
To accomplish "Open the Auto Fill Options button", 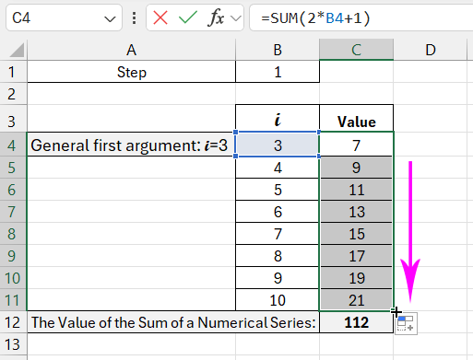I will [406, 324].
